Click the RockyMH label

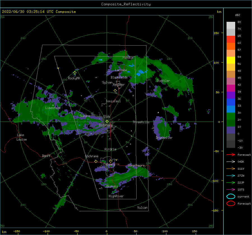[74, 78]
